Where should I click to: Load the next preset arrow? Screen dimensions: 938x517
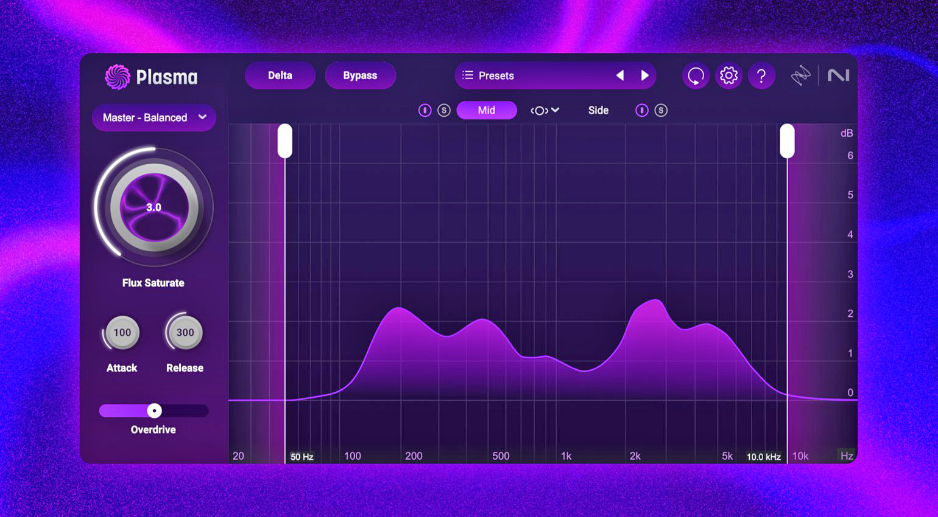tap(644, 75)
